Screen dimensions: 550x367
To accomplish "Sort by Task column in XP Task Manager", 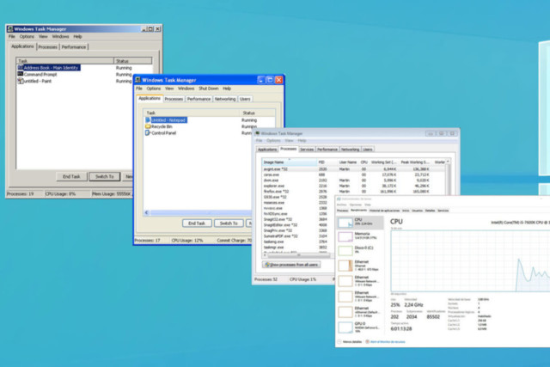I will 192,113.
